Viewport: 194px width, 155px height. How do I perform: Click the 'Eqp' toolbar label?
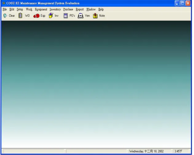(43, 16)
